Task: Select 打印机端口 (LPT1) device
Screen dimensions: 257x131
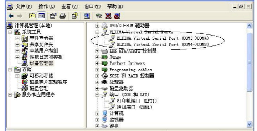Action: (x=137, y=101)
